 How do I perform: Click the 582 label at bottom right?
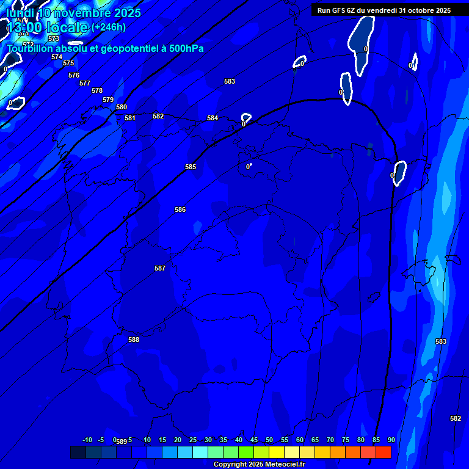(x=456, y=418)
